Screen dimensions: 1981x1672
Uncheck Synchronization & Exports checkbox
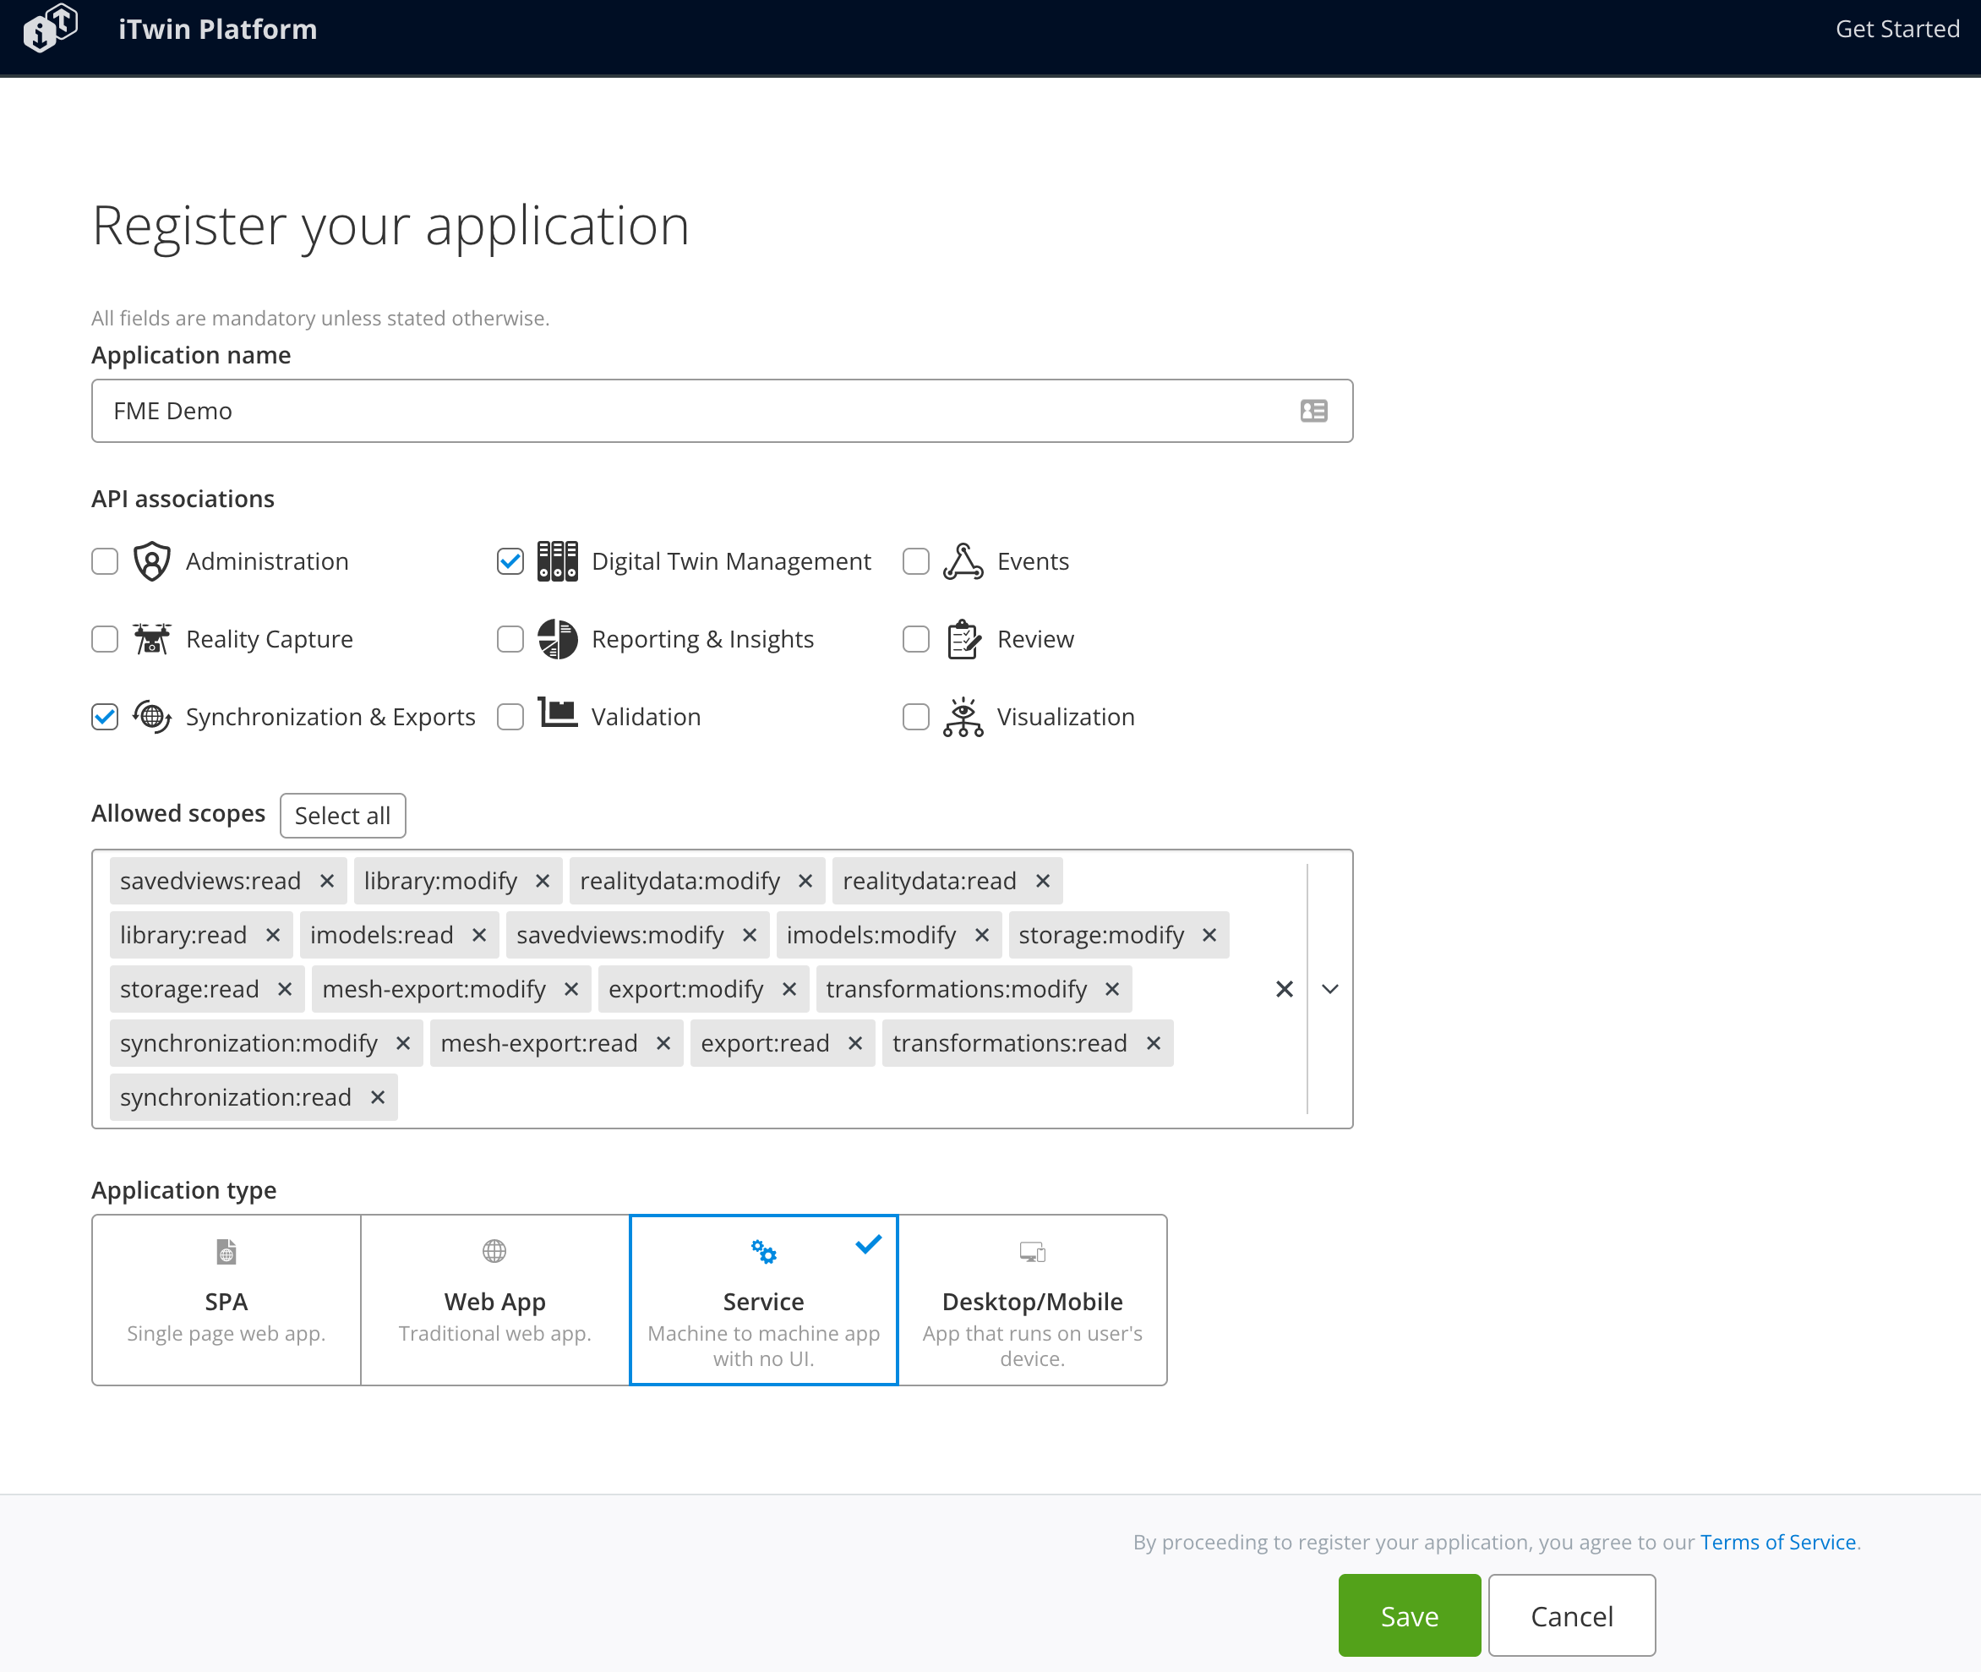(105, 717)
